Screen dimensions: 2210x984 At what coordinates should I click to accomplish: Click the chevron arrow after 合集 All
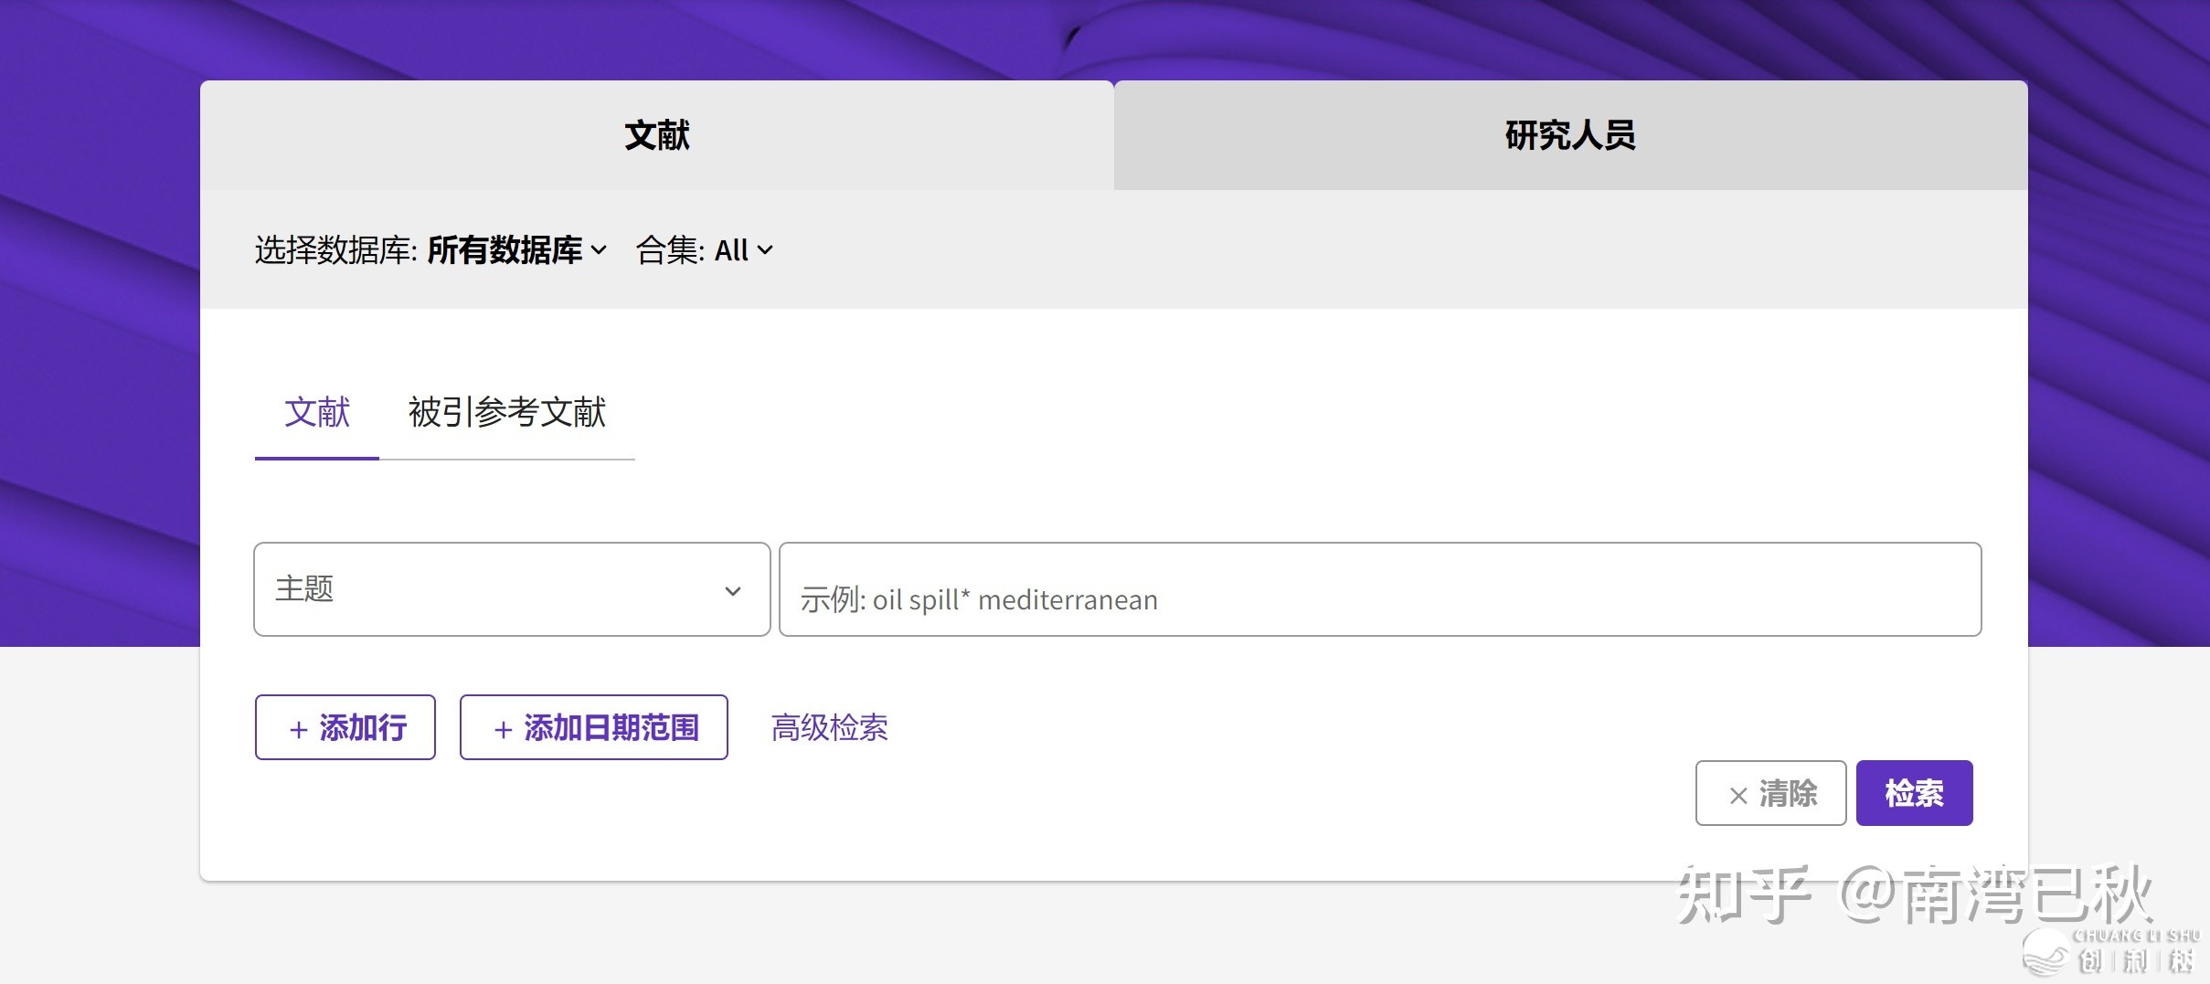765,249
